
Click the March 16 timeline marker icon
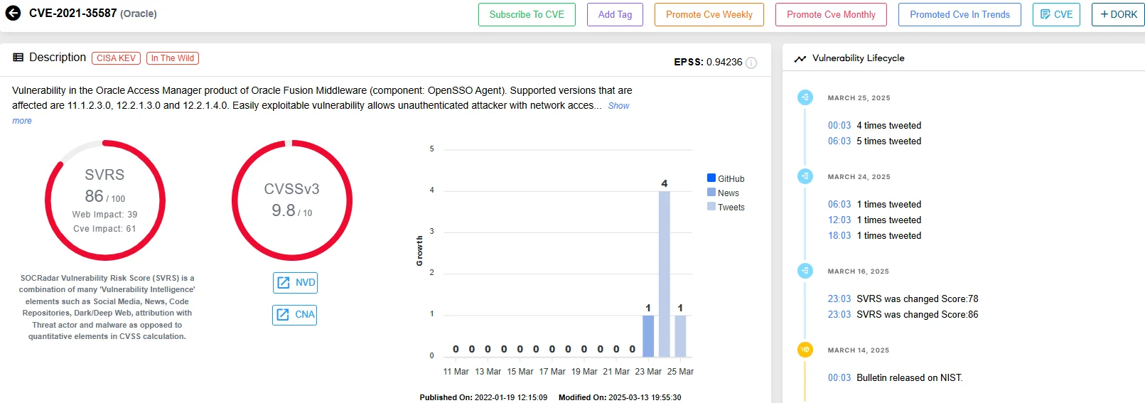pyautogui.click(x=805, y=271)
